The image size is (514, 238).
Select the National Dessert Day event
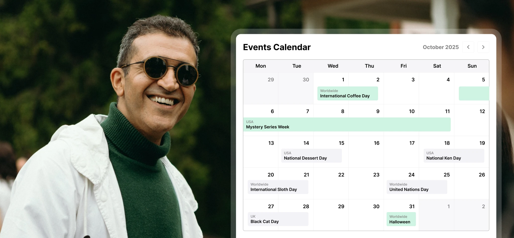311,156
